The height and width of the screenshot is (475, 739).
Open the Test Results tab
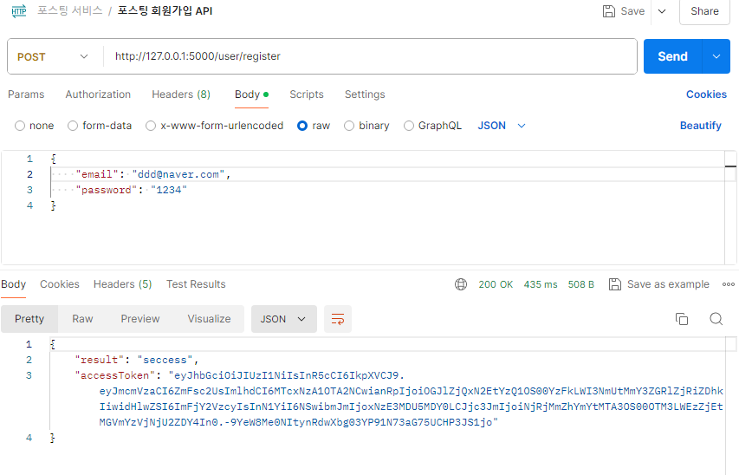point(196,284)
